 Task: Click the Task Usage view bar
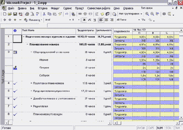(x=3, y=77)
